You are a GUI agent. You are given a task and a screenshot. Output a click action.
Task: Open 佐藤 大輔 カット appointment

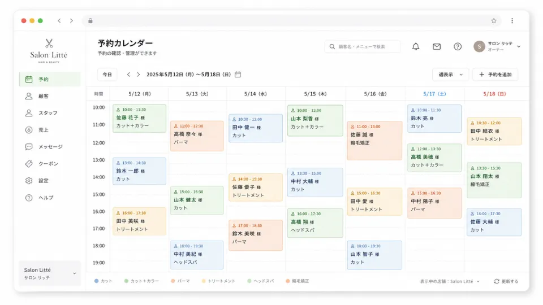point(494,222)
